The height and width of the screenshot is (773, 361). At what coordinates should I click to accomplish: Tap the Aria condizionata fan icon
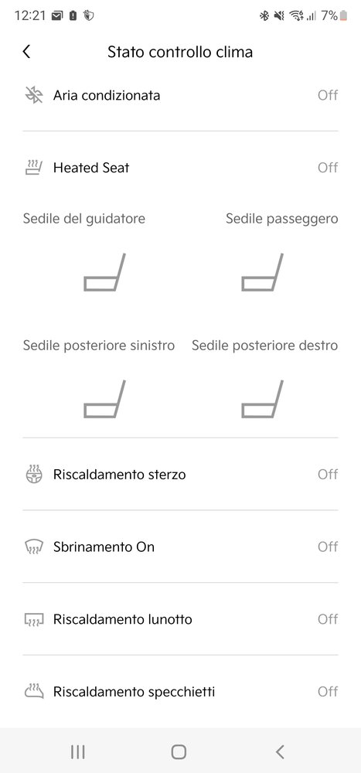pos(34,94)
